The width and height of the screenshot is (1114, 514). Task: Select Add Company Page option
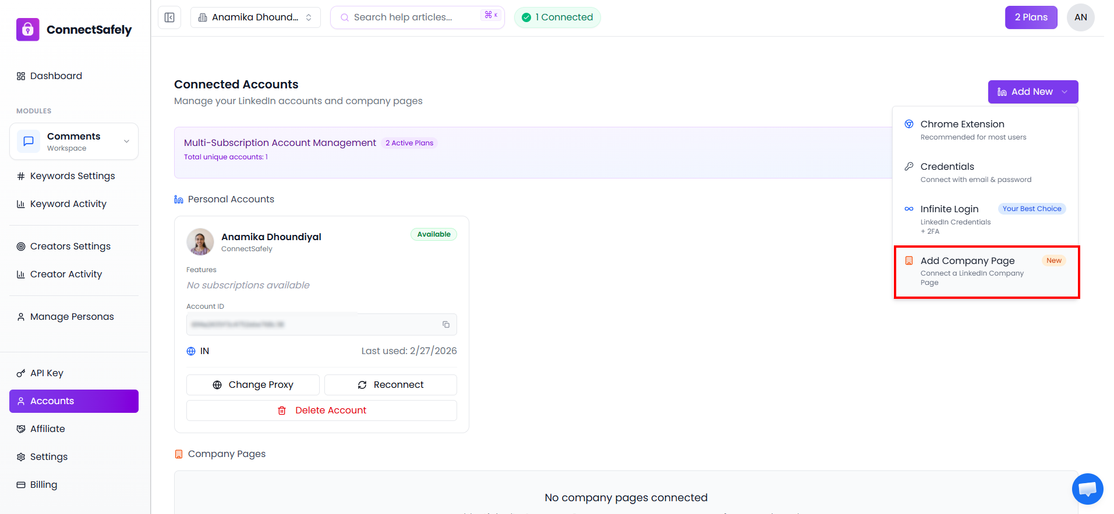pyautogui.click(x=985, y=271)
